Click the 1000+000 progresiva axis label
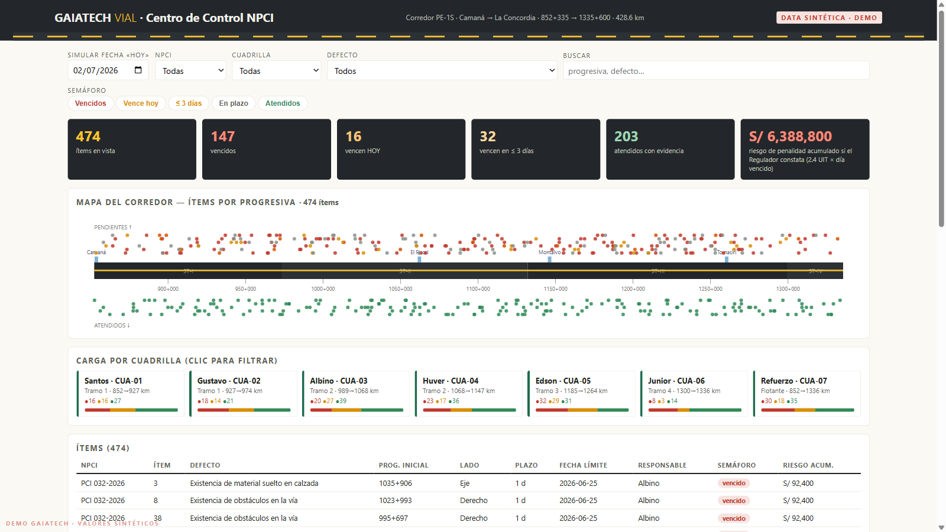946x532 pixels. coord(323,289)
